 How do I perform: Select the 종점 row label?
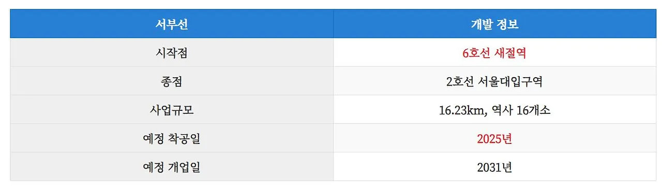[171, 81]
